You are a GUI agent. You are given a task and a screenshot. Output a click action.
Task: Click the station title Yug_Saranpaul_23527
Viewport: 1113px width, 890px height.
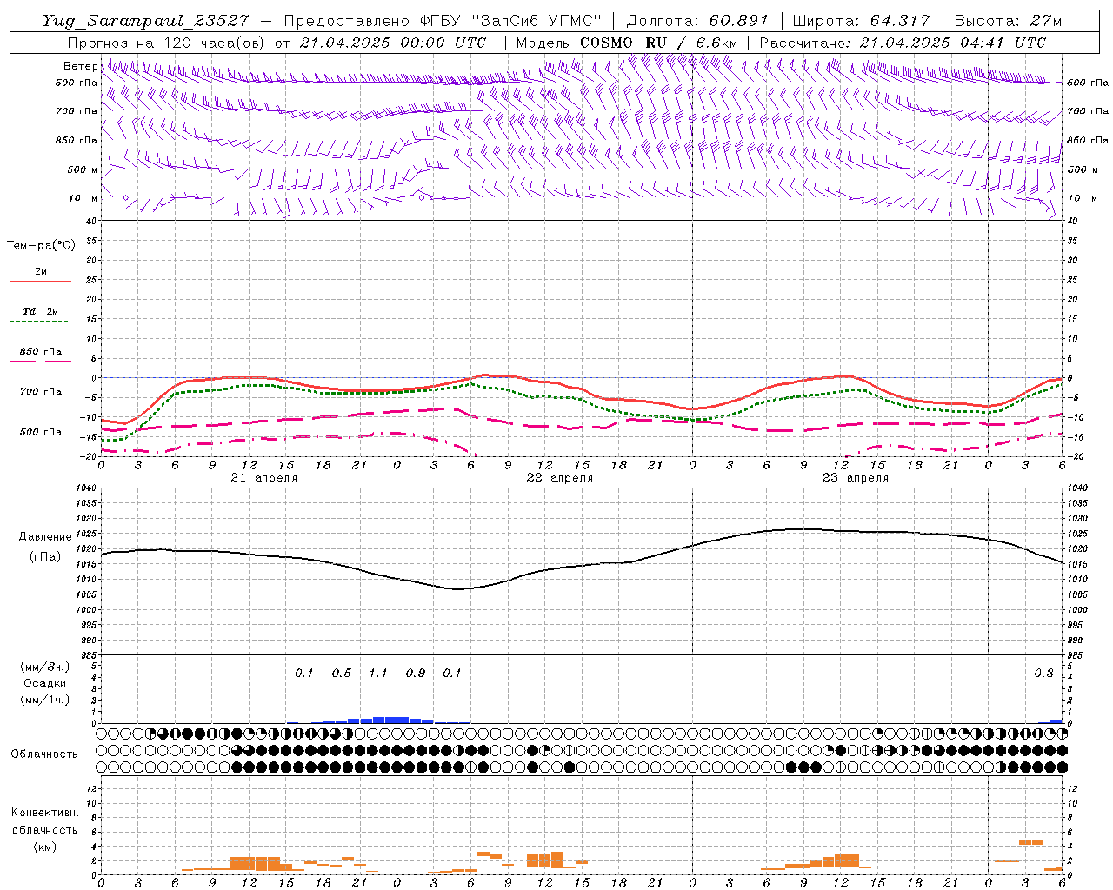tap(147, 21)
